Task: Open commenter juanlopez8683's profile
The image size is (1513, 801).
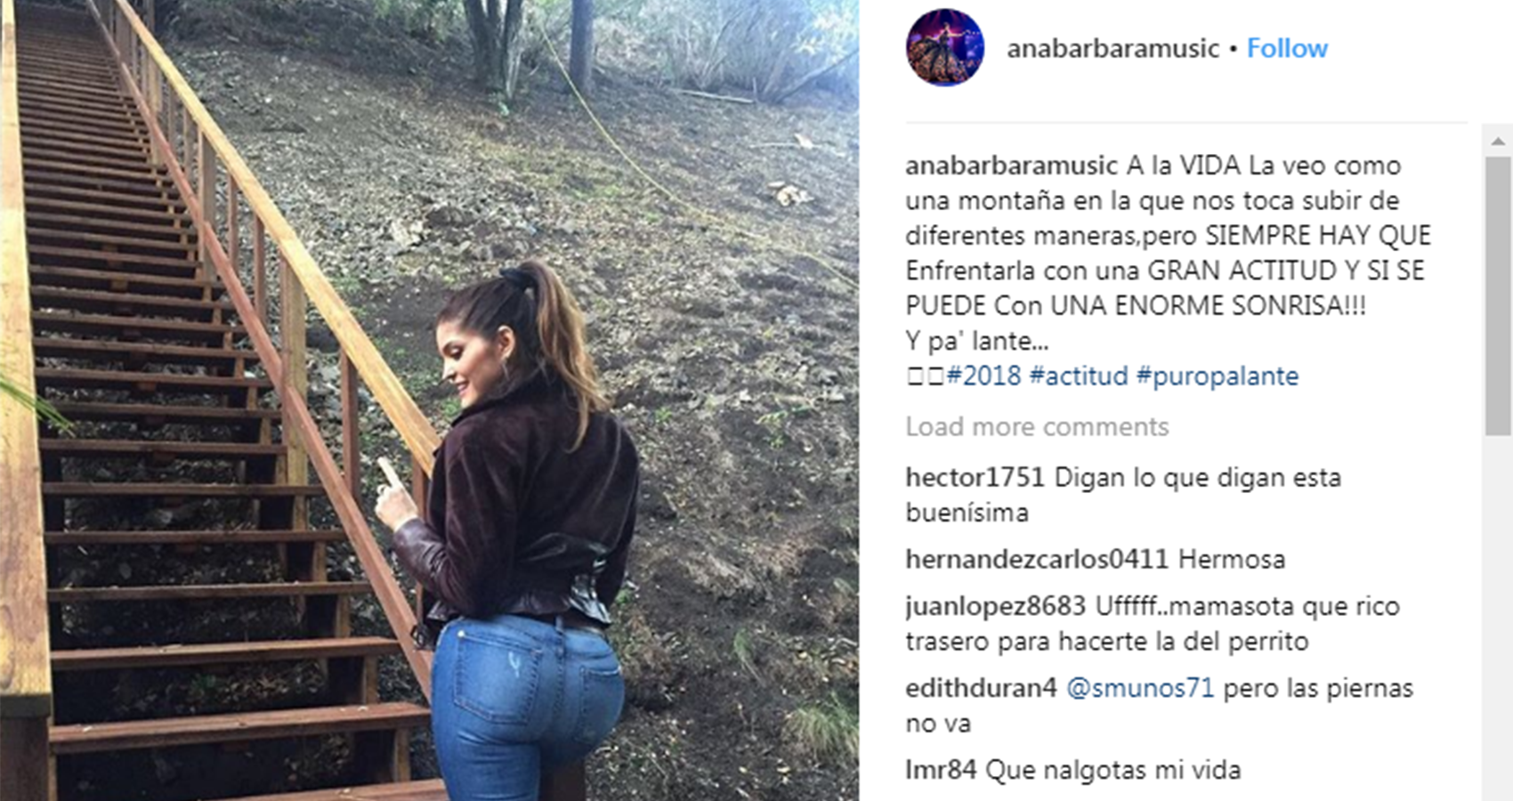Action: point(996,607)
